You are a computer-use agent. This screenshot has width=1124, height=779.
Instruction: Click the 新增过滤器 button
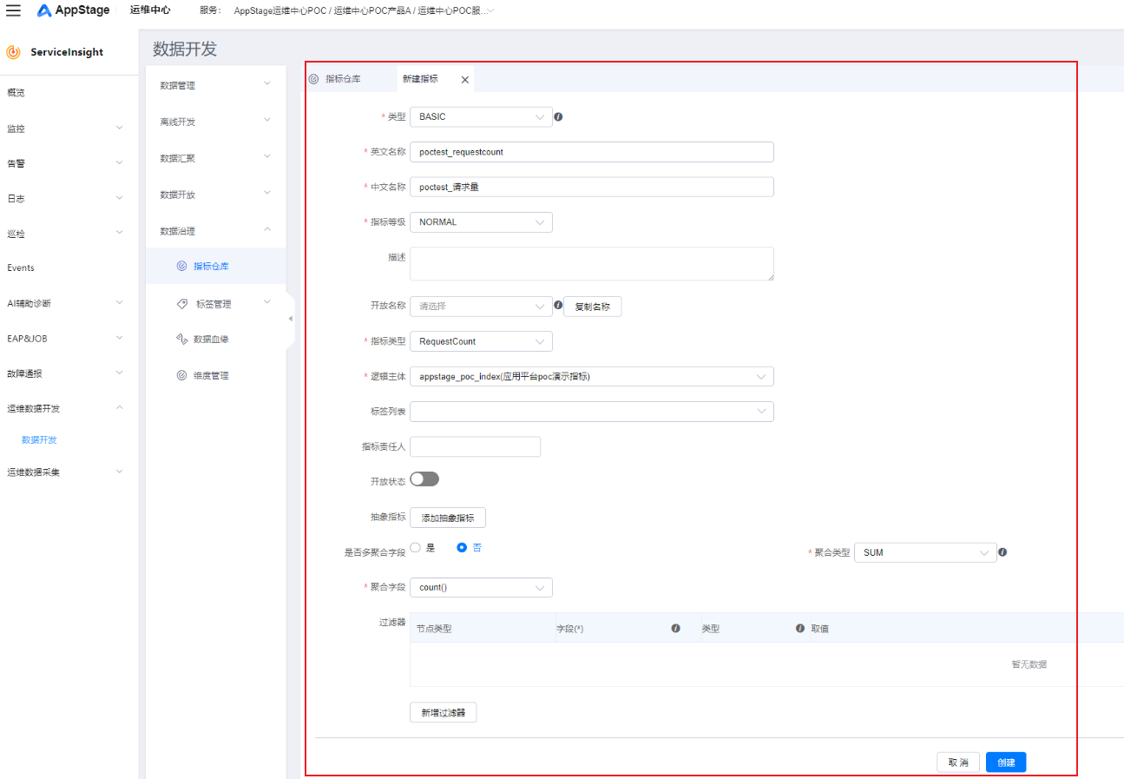443,713
